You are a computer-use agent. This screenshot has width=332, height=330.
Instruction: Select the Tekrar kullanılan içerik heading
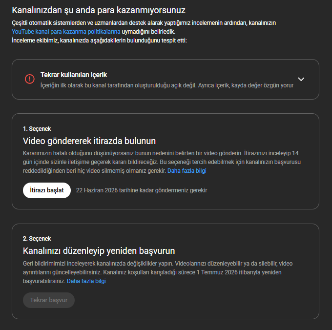[x=74, y=75]
